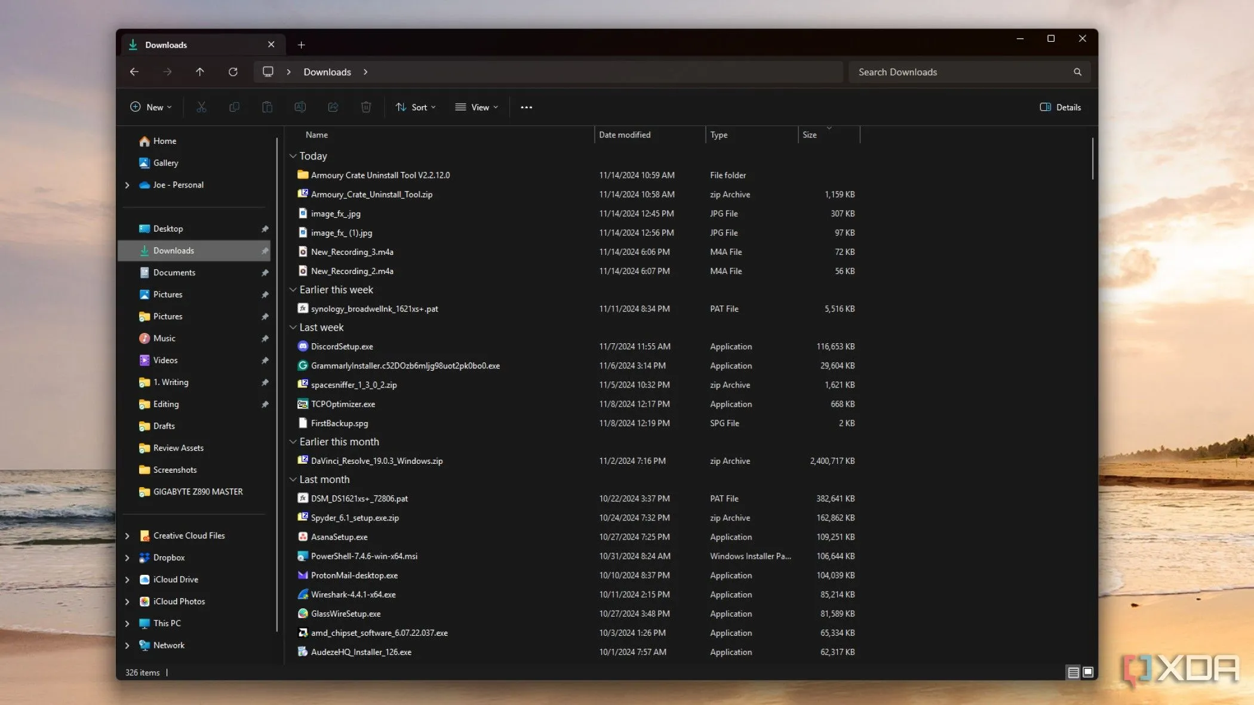Collapse the Earlier this month group
This screenshot has width=1254, height=705.
[x=293, y=442]
